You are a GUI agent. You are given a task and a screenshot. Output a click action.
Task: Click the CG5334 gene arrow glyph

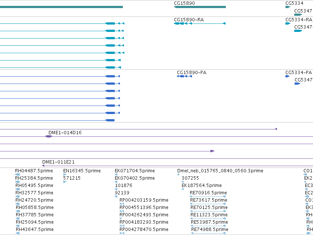pyautogui.click(x=288, y=7)
